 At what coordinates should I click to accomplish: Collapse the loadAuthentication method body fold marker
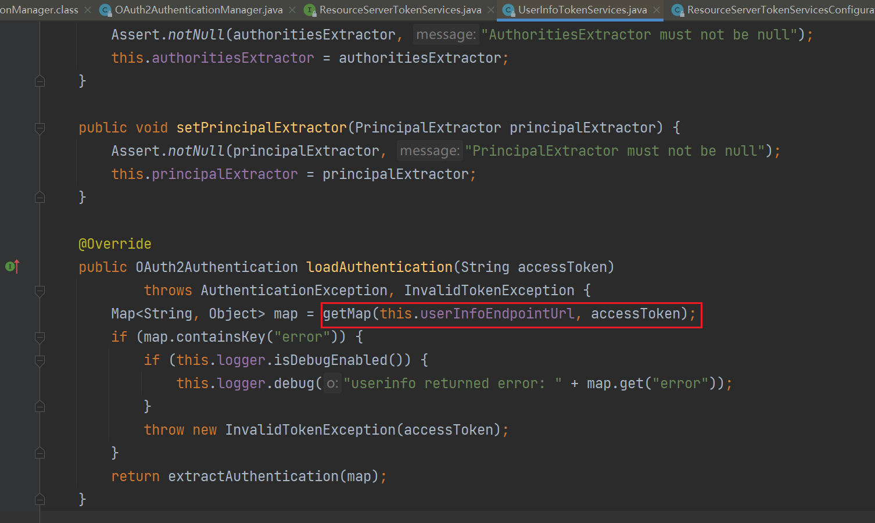click(40, 291)
